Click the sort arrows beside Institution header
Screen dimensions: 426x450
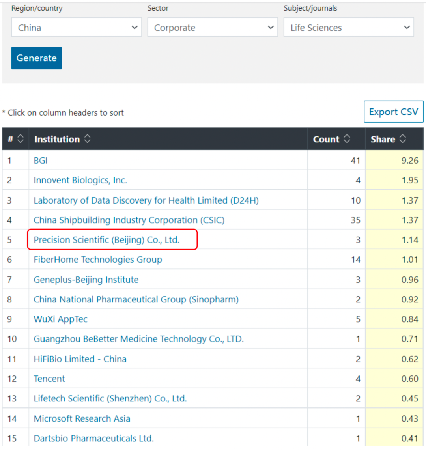(88, 139)
